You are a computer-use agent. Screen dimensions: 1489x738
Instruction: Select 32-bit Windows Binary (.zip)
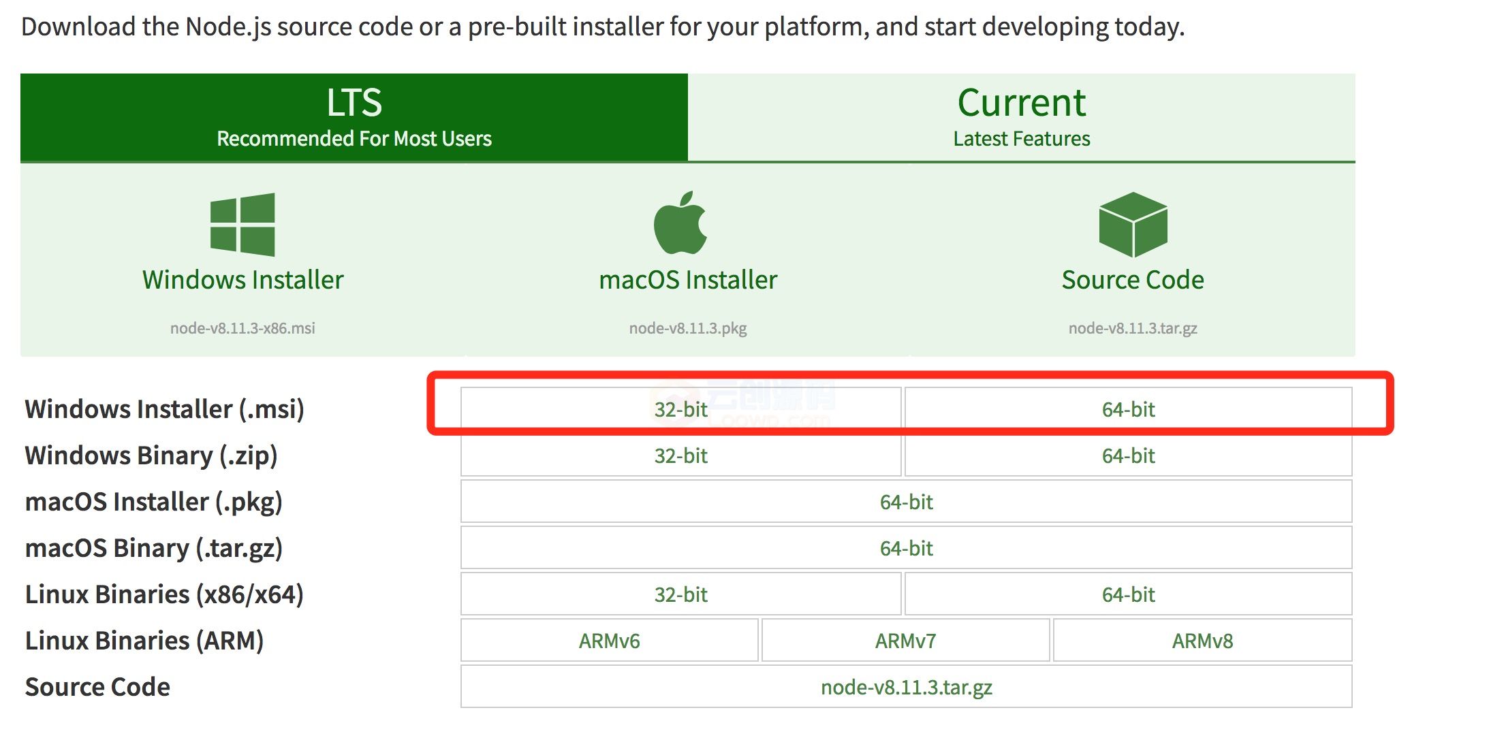[x=681, y=455]
